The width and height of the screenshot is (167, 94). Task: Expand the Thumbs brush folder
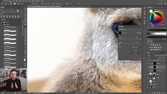click(x=3, y=22)
